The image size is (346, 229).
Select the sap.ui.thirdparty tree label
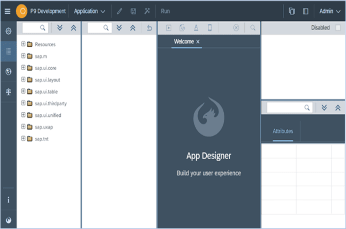click(x=51, y=103)
